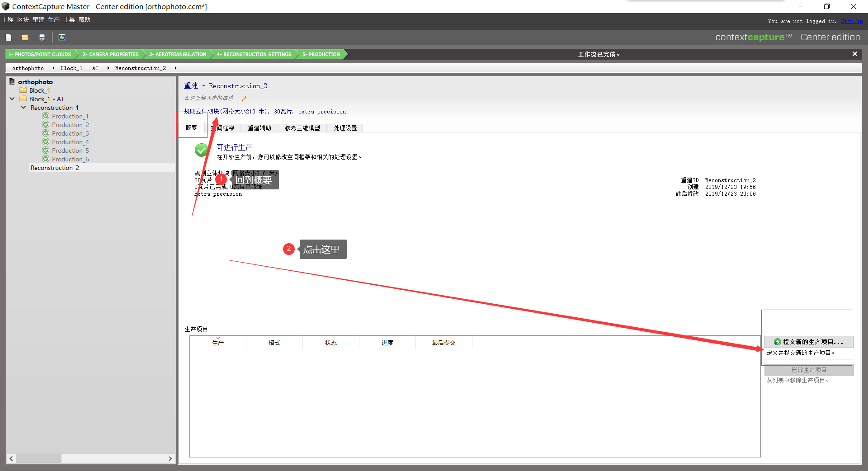This screenshot has width=868, height=471.
Task: Open the 工程 menu
Action: click(x=8, y=19)
